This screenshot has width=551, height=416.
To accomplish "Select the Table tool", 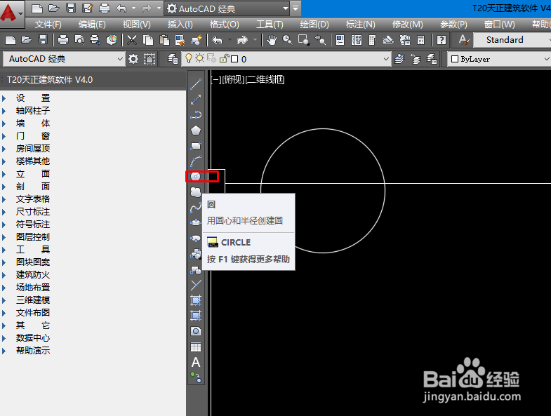I will [x=196, y=347].
